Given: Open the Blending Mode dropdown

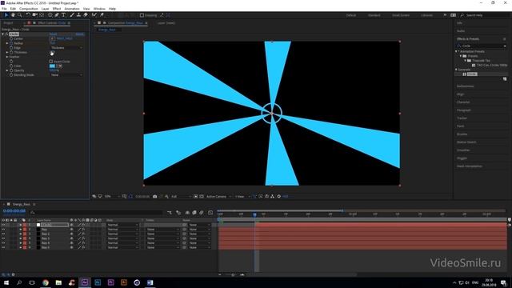Looking at the screenshot, I should 66,75.
